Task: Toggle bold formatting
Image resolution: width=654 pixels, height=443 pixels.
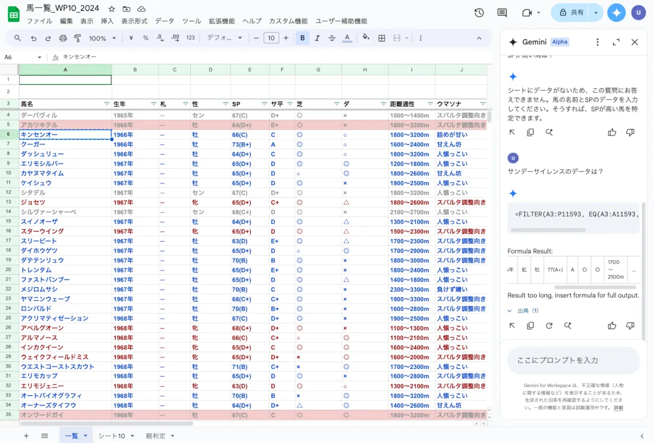Action: [x=302, y=38]
